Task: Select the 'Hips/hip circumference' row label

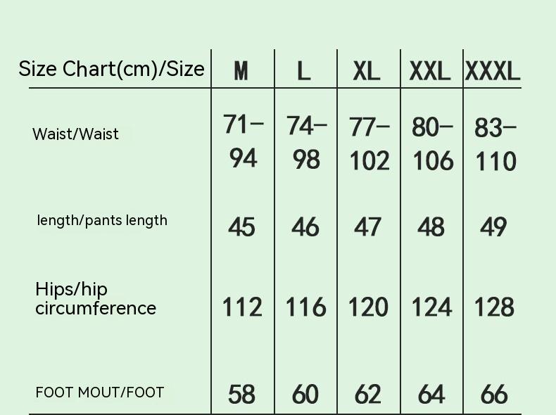Action: [96, 299]
